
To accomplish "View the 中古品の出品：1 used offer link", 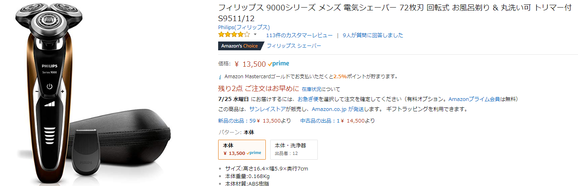I will point(320,121).
